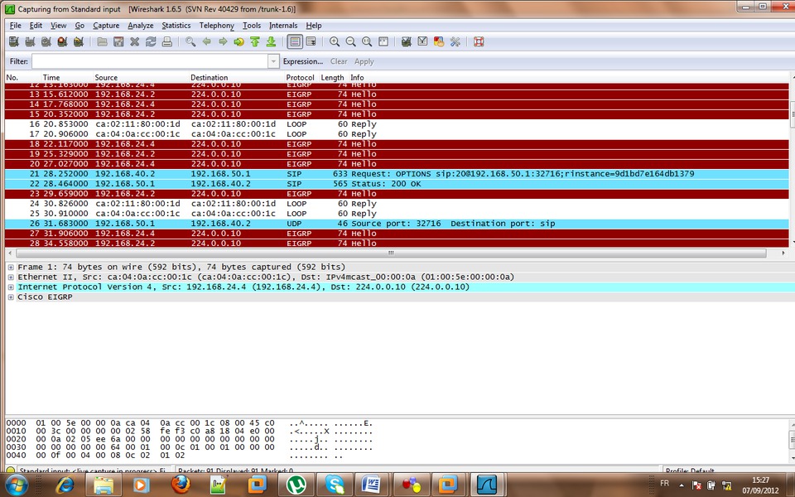
Task: Open the Filter history dropdown arrow
Action: (x=273, y=61)
